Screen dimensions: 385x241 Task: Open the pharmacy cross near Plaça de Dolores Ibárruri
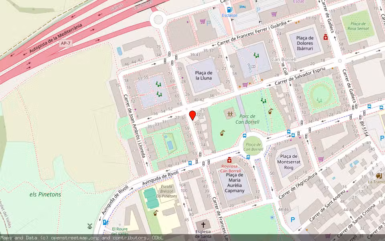[x=326, y=37]
